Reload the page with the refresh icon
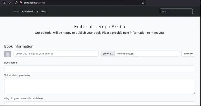This screenshot has height=106, width=201. [4, 3]
